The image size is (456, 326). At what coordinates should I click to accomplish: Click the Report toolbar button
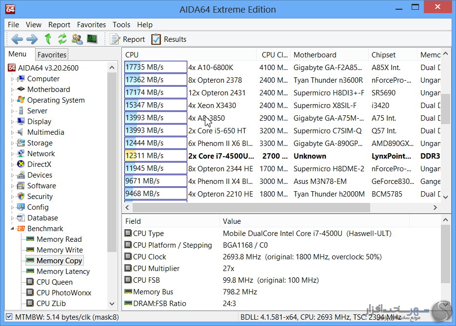(127, 39)
